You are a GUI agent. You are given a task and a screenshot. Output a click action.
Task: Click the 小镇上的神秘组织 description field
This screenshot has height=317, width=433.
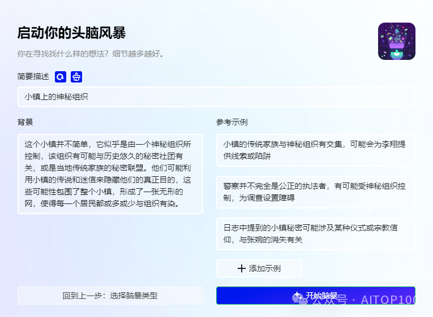tap(216, 97)
